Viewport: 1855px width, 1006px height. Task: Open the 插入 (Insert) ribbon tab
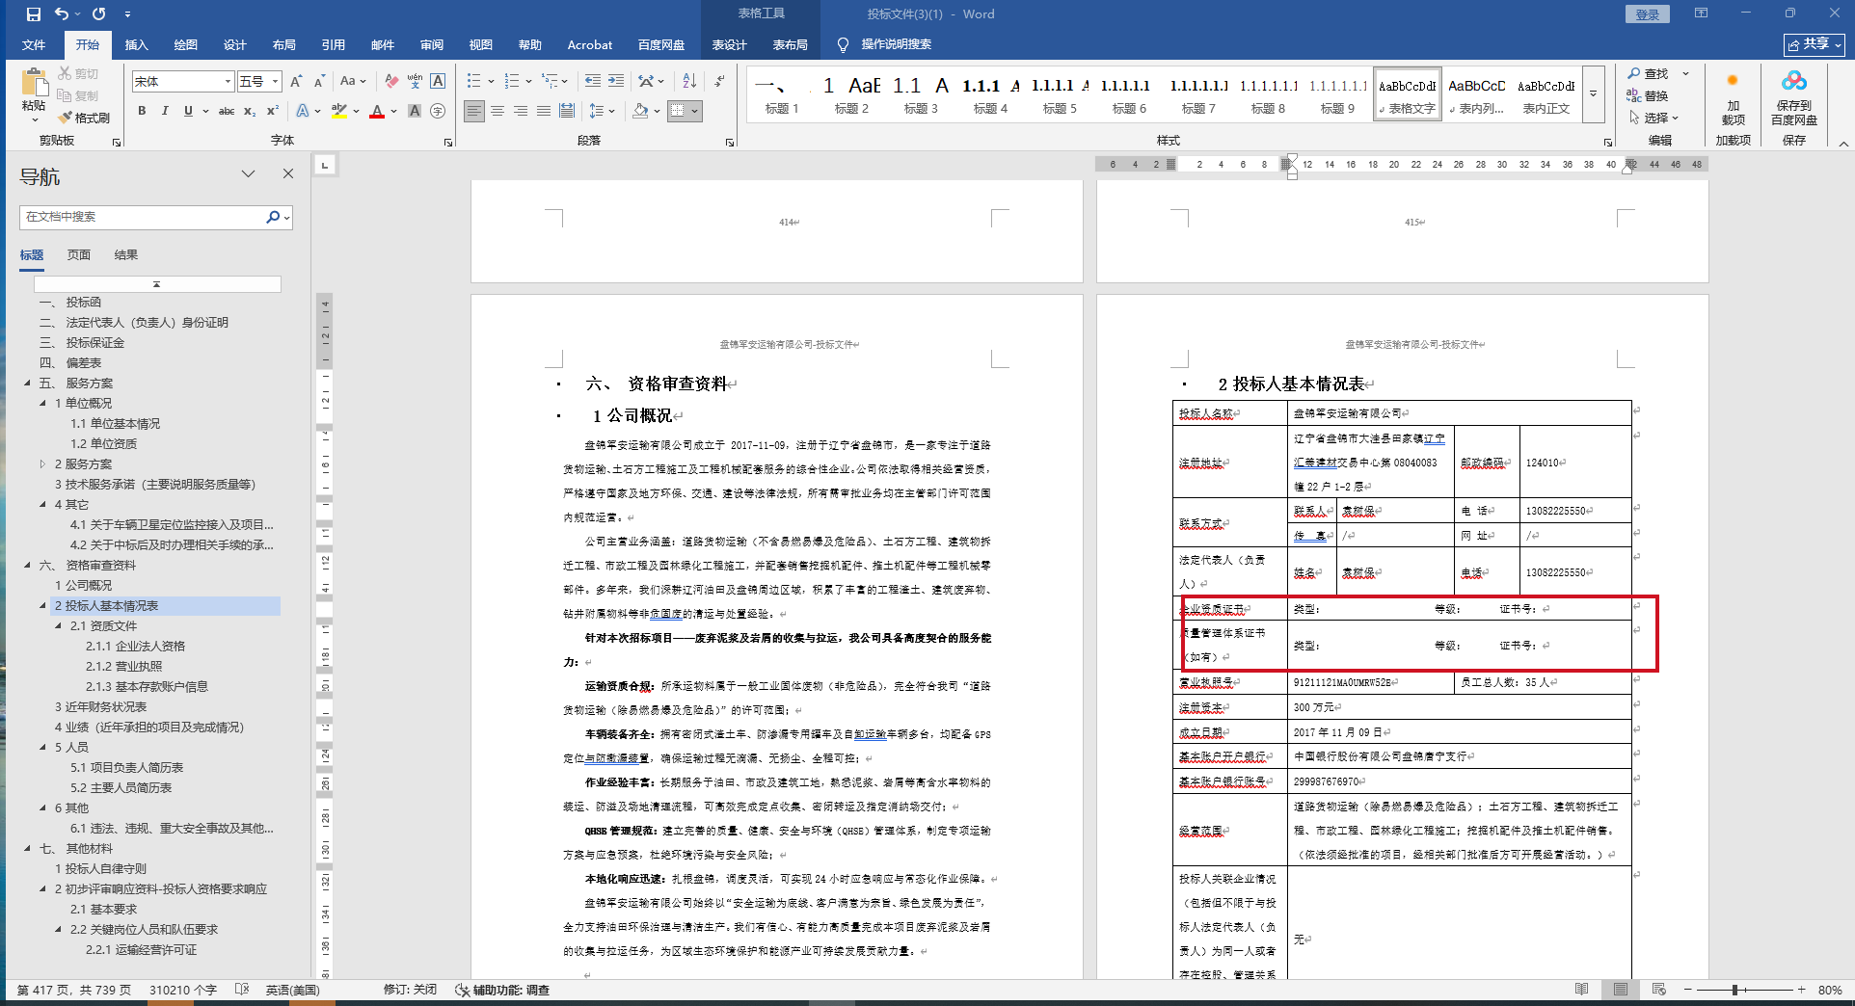point(136,45)
